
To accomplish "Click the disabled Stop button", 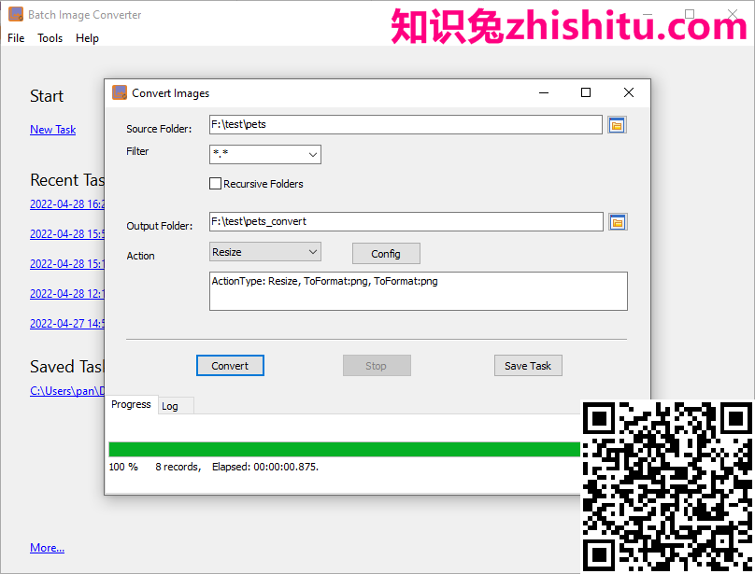I will [x=377, y=366].
